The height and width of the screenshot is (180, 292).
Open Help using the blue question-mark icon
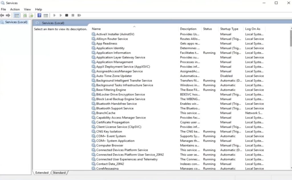click(39, 15)
